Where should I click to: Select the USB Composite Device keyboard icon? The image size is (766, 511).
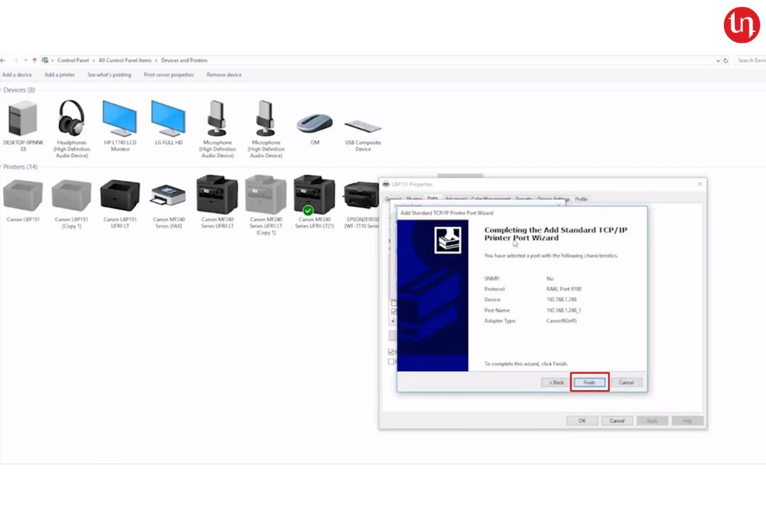click(x=363, y=125)
